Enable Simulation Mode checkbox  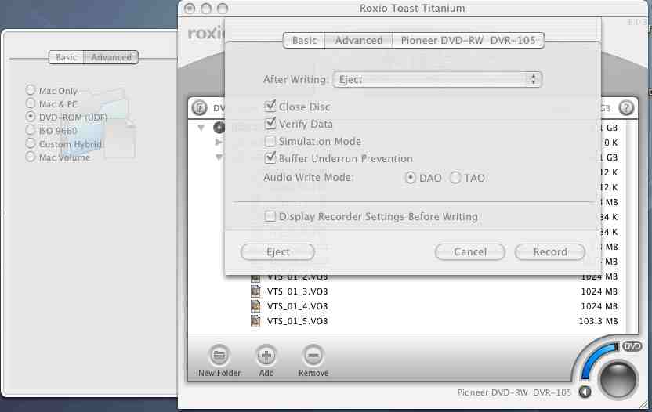[x=270, y=141]
